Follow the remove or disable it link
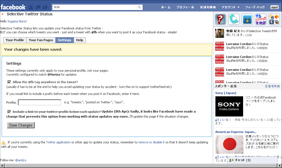This screenshot has height=168, width=282. (151, 142)
